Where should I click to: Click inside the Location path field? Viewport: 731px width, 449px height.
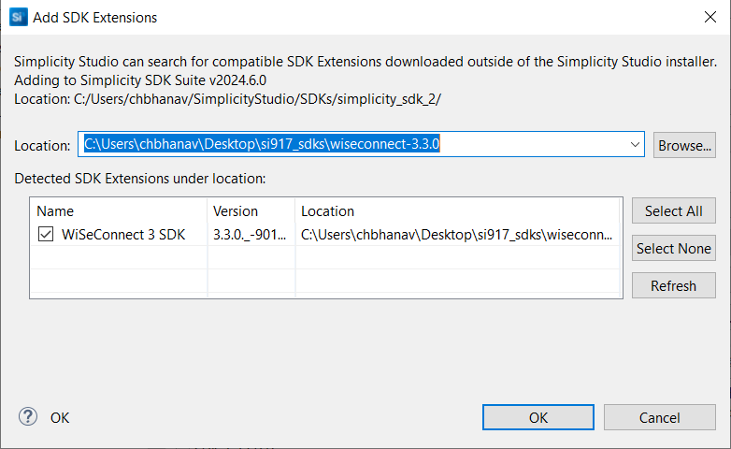click(355, 145)
